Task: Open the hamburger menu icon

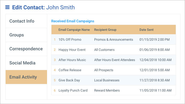Action: point(7,7)
